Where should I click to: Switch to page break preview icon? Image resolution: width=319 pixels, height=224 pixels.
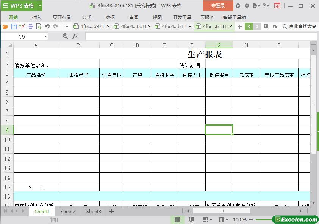click(x=191, y=220)
